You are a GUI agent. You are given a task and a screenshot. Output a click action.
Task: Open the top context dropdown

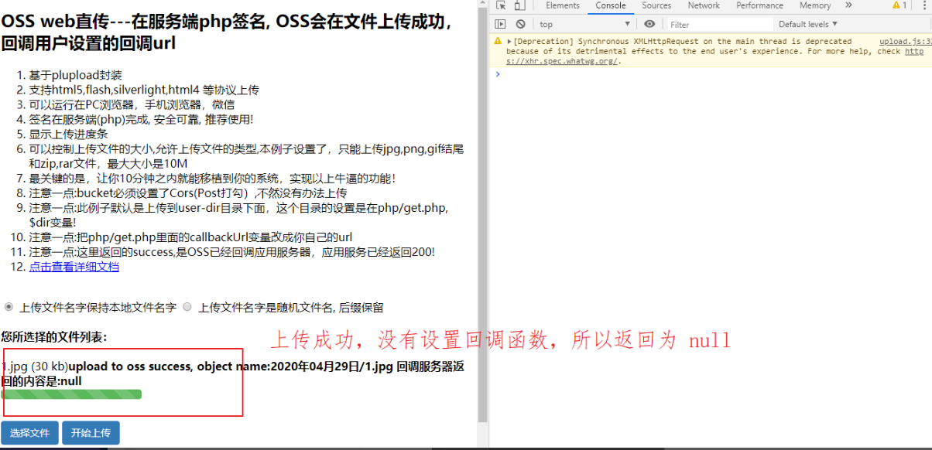[x=584, y=25]
